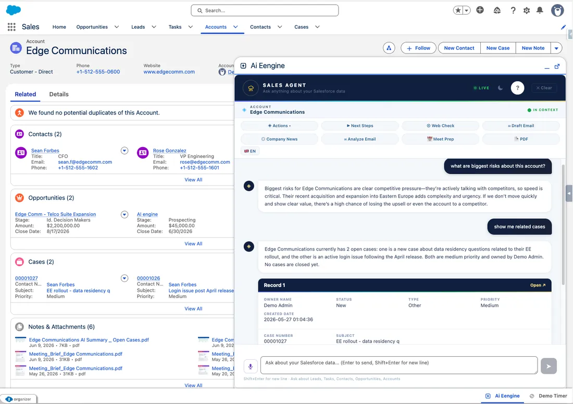View the user profile avatar
The width and height of the screenshot is (573, 404).
(x=557, y=10)
